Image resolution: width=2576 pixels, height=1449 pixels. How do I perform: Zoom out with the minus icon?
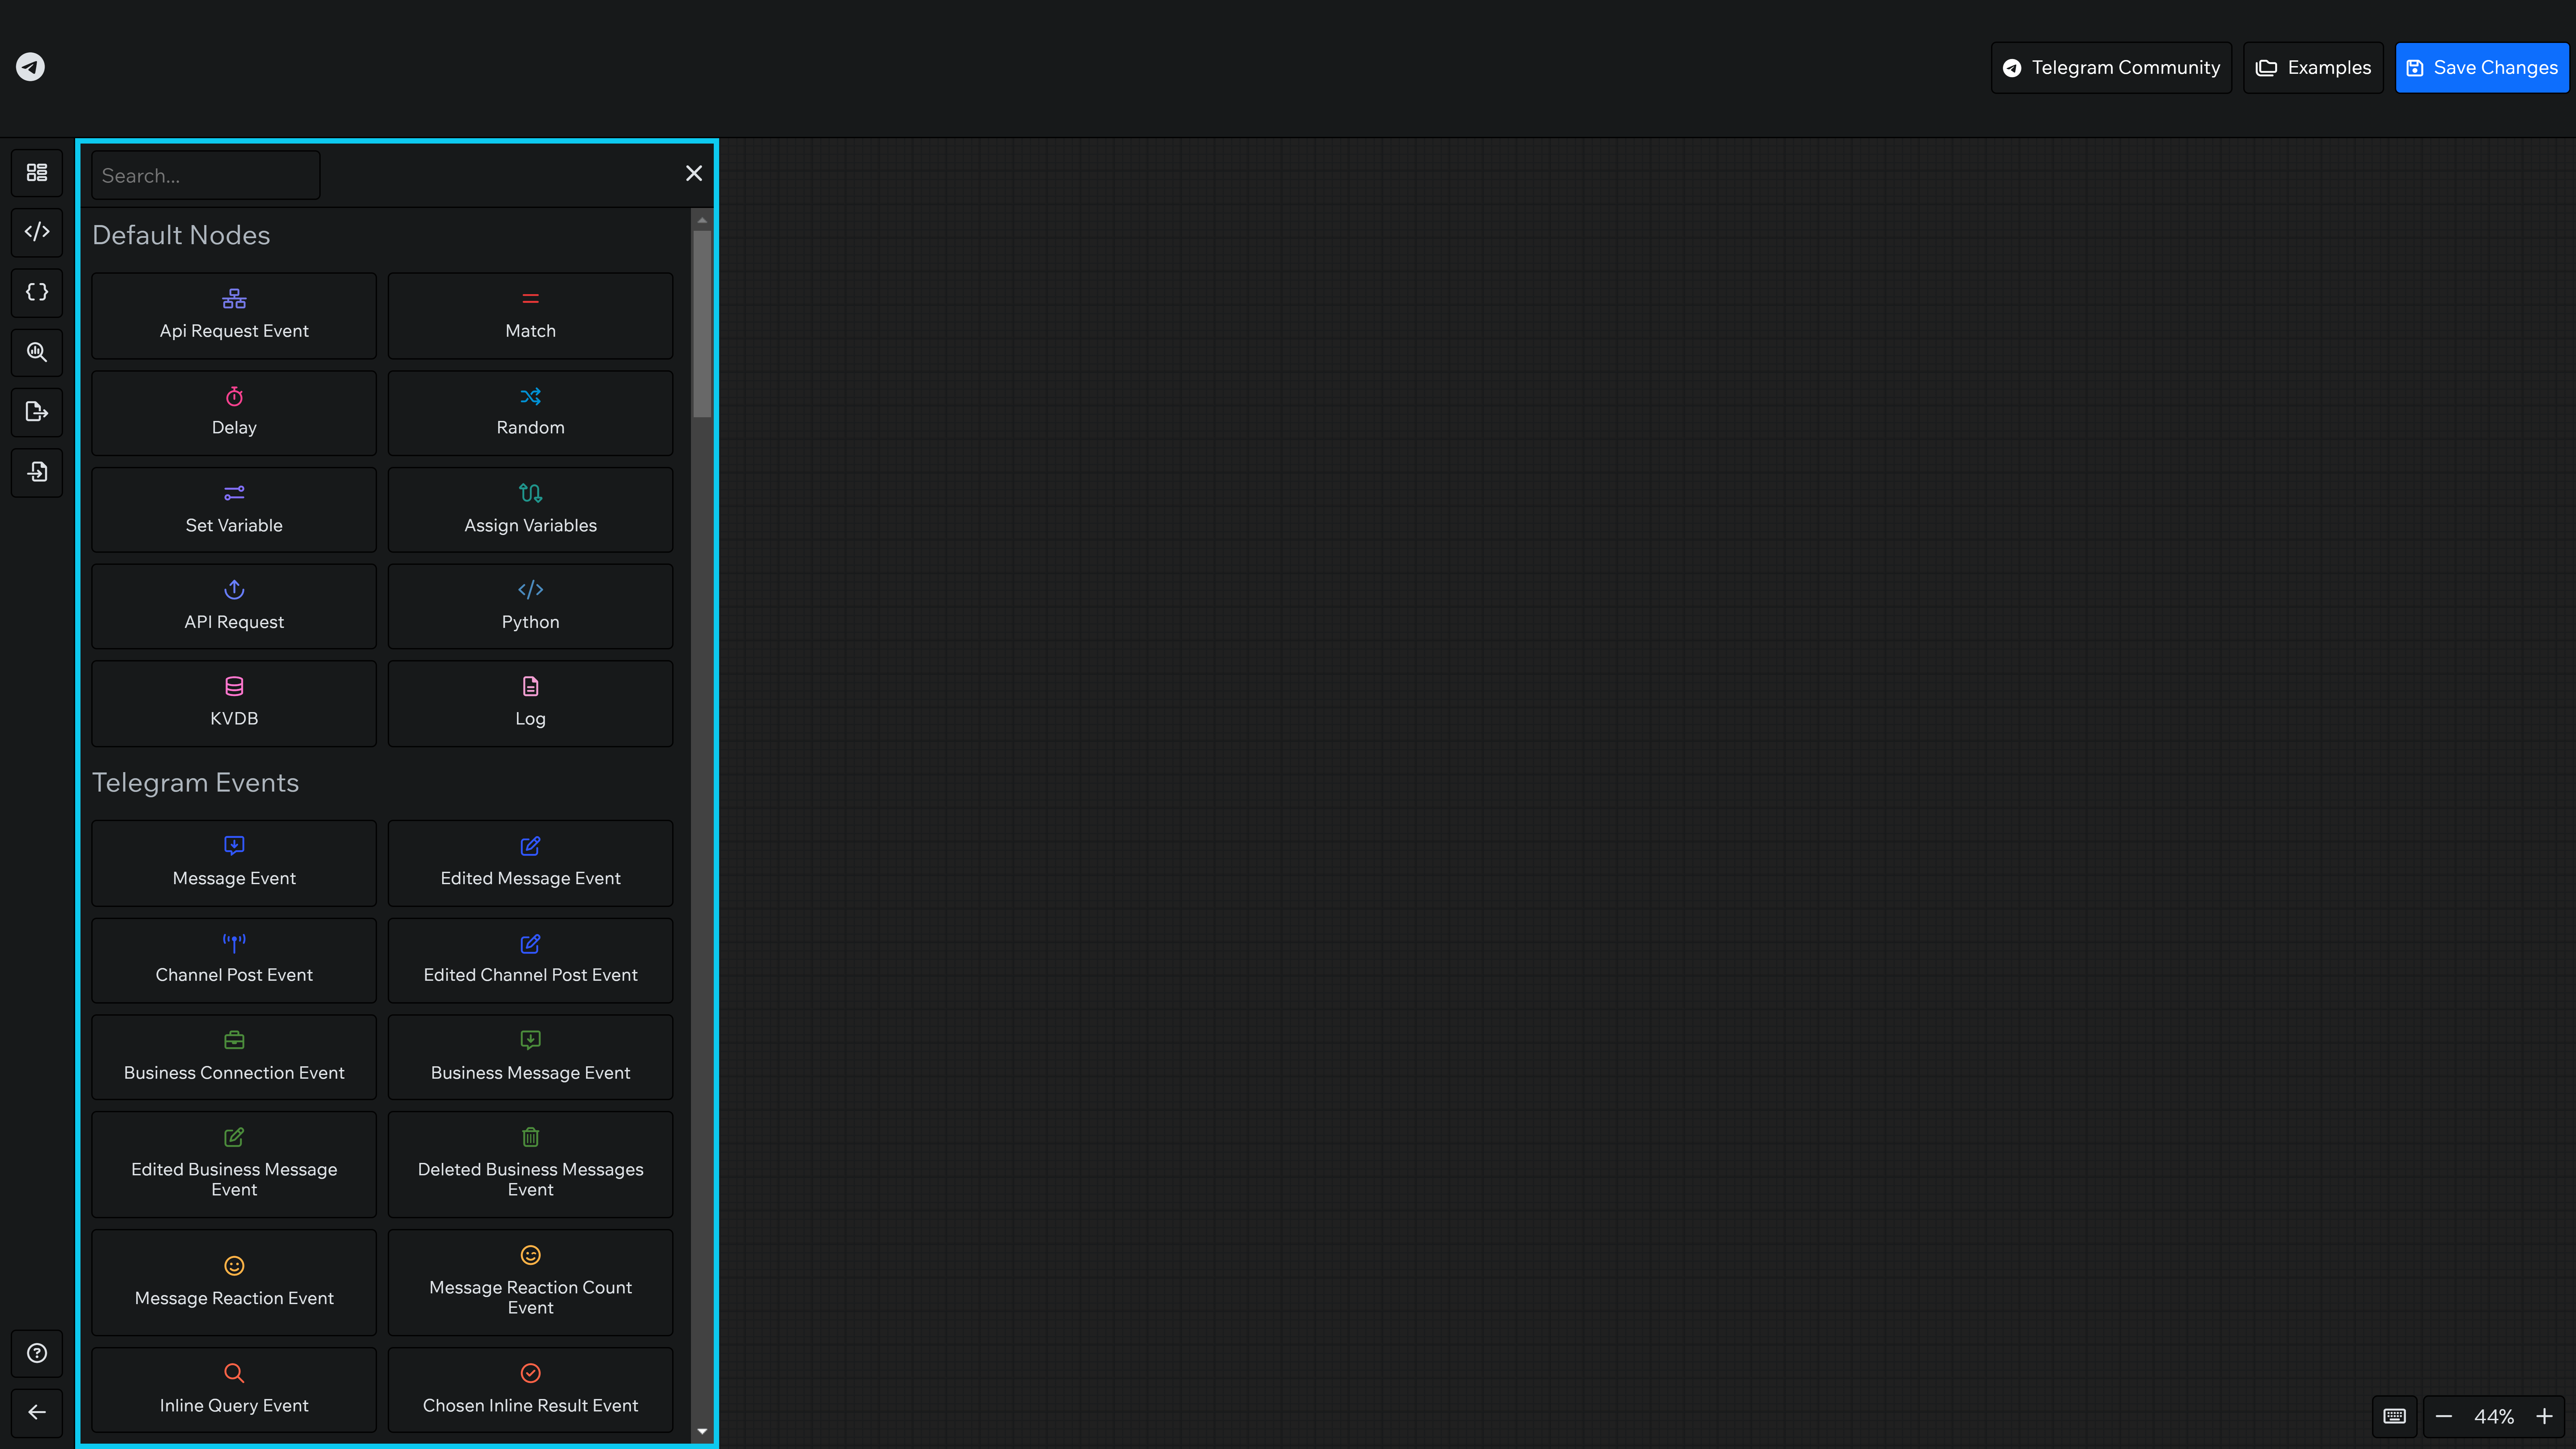pyautogui.click(x=2444, y=1417)
